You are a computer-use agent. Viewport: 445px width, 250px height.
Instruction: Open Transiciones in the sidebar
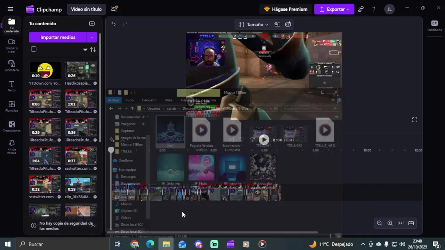12,127
